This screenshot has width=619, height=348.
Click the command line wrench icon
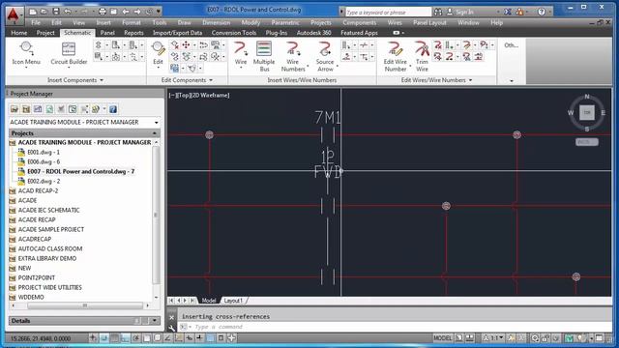coord(172,327)
